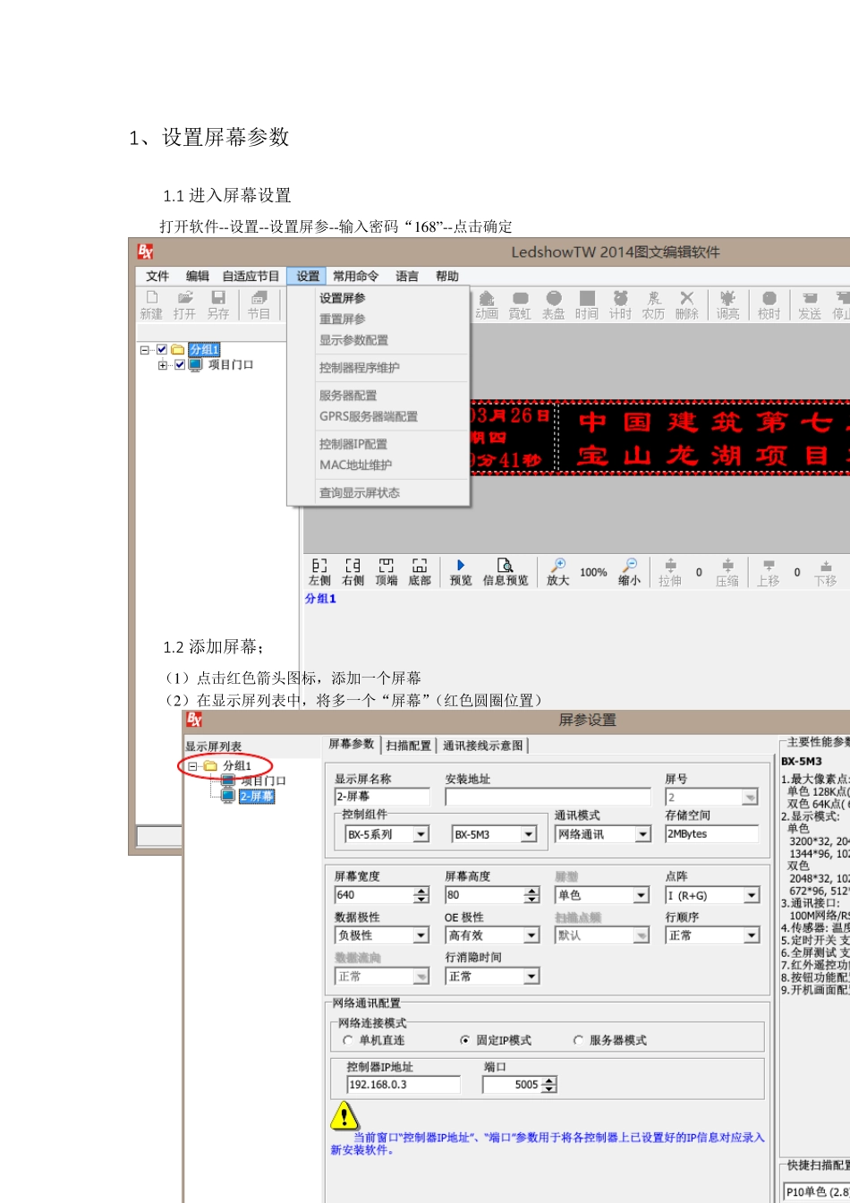Open the BX-5系列 control series dropdown

tap(421, 834)
